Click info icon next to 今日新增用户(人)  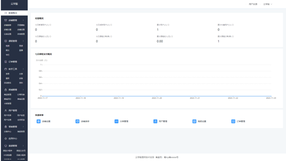[x=50, y=25]
